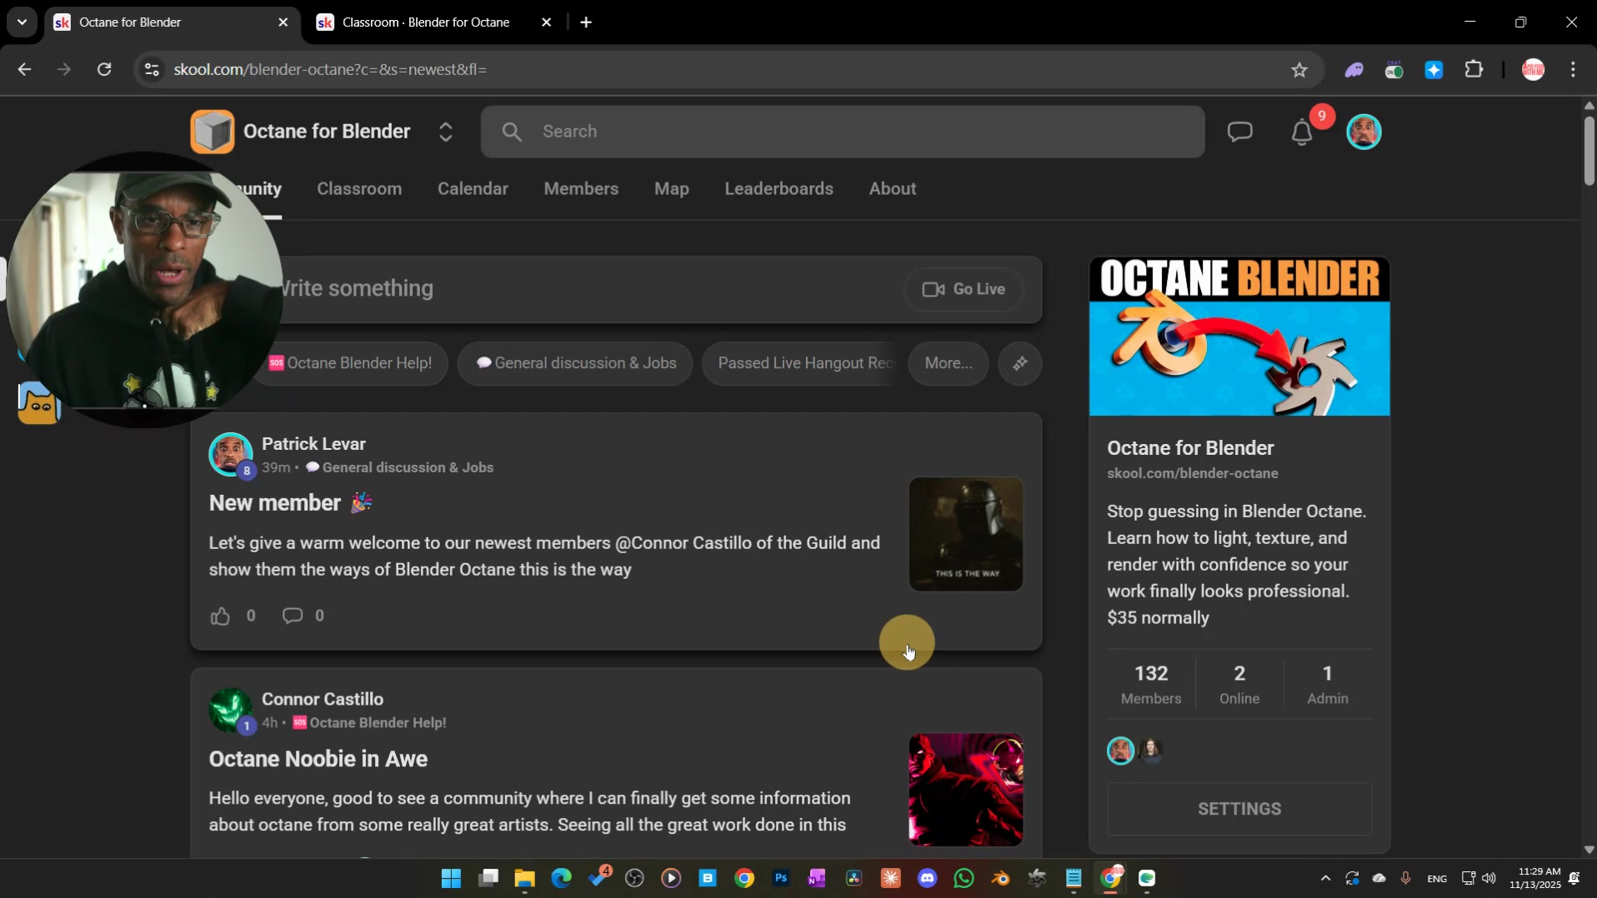Reload the current page
The width and height of the screenshot is (1597, 898).
point(104,70)
